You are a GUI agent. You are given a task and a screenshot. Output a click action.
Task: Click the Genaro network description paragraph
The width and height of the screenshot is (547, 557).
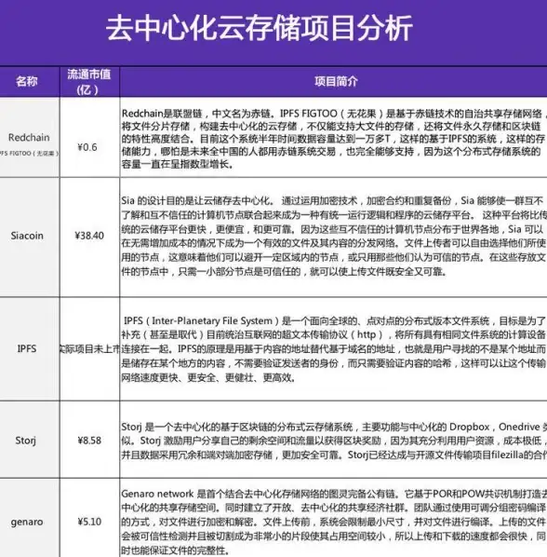333,522
